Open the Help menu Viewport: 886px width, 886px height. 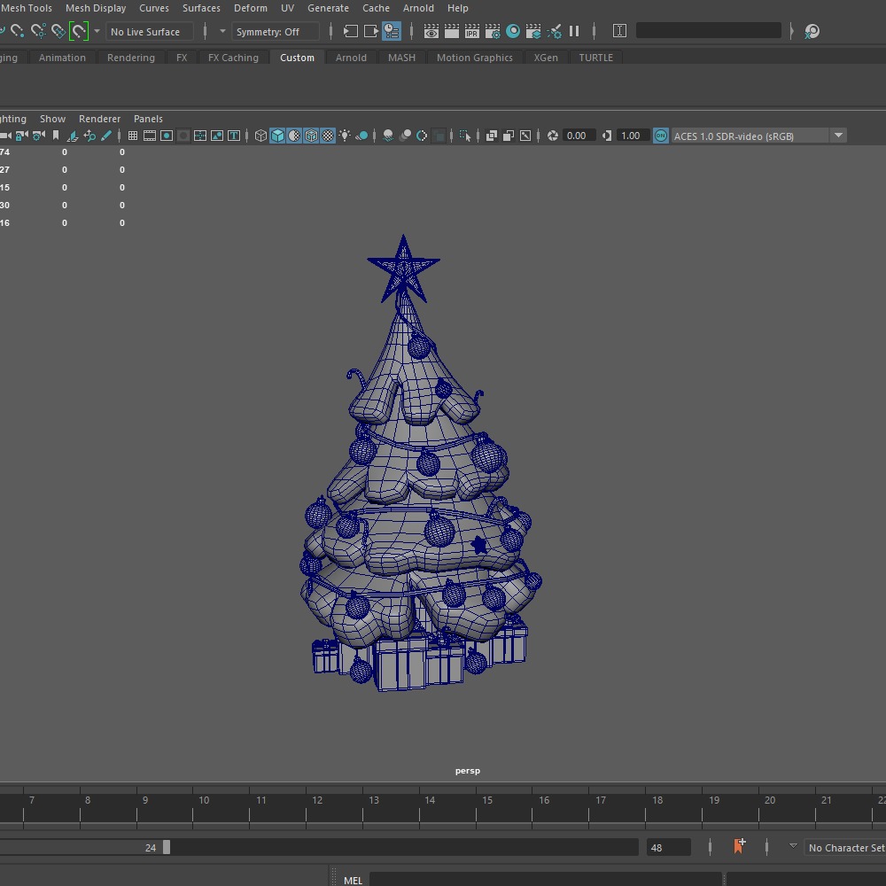click(458, 8)
